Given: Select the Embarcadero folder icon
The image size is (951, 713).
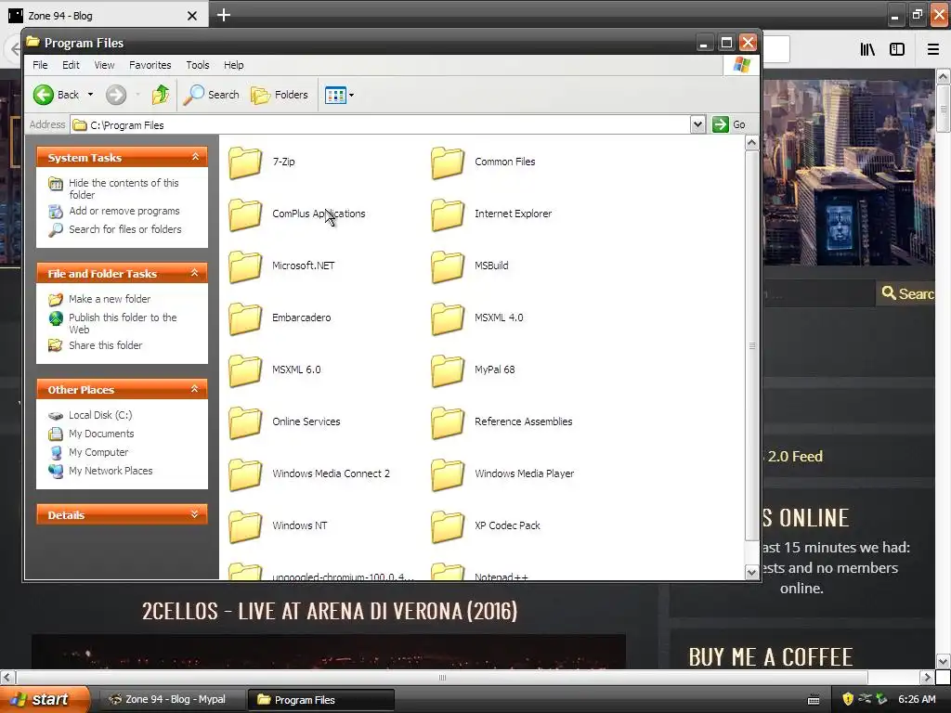Looking at the screenshot, I should click(245, 318).
